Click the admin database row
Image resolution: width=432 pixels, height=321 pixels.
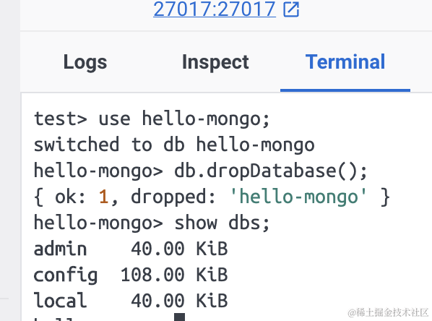[131, 249]
